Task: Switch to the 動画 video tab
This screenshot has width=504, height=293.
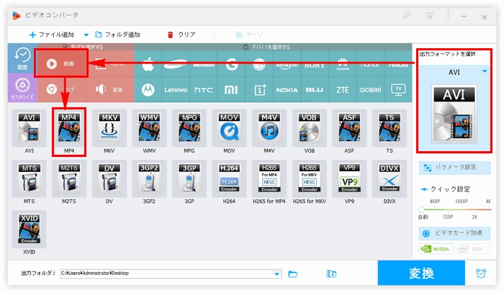Action: point(61,63)
